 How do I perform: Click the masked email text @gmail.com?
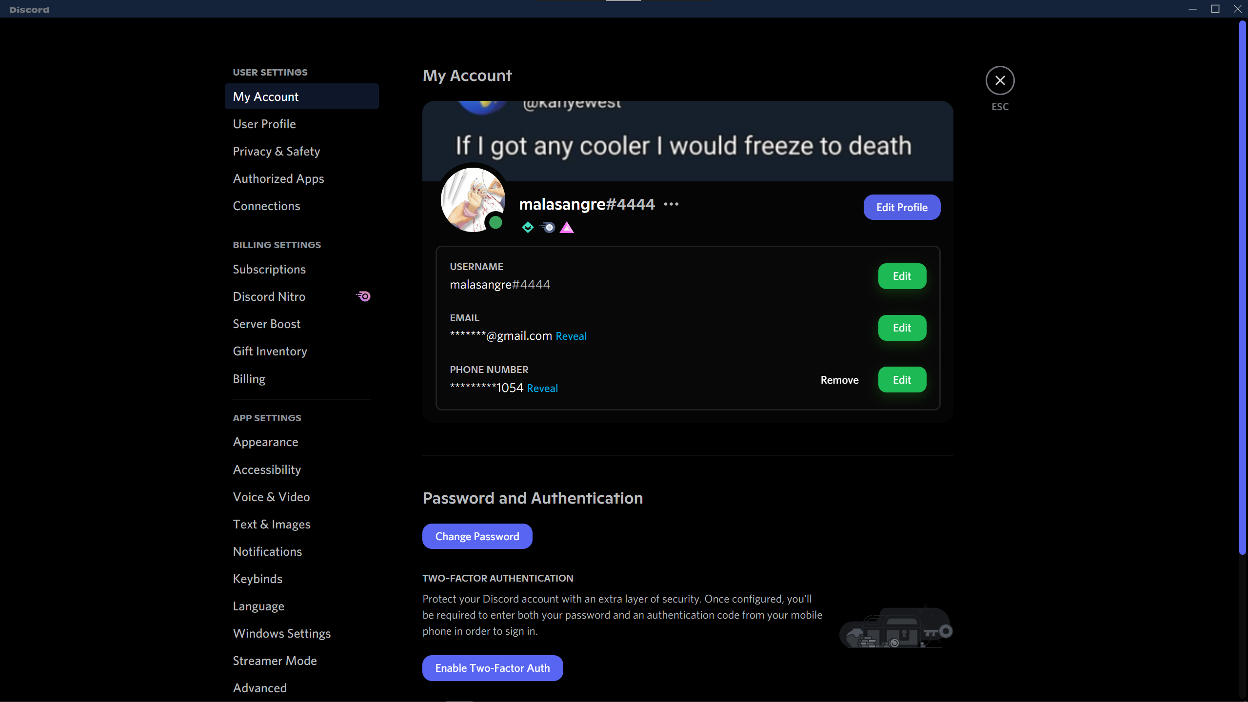501,336
